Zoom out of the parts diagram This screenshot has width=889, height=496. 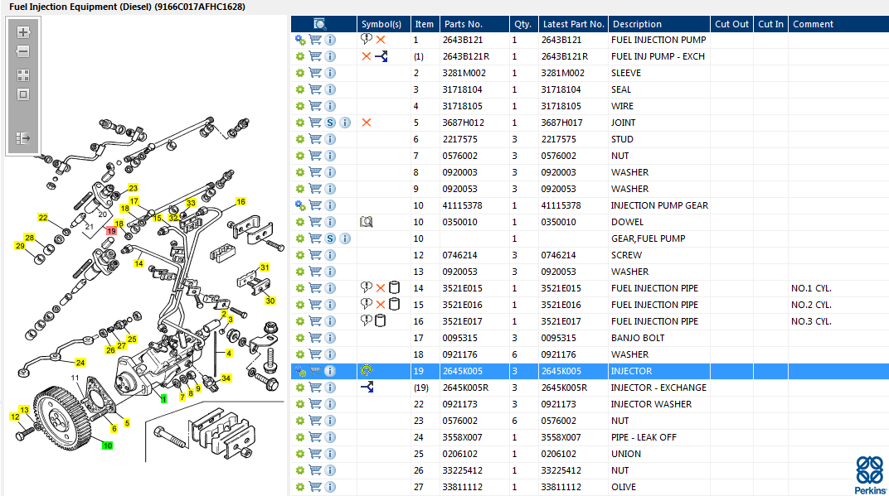coord(23,51)
